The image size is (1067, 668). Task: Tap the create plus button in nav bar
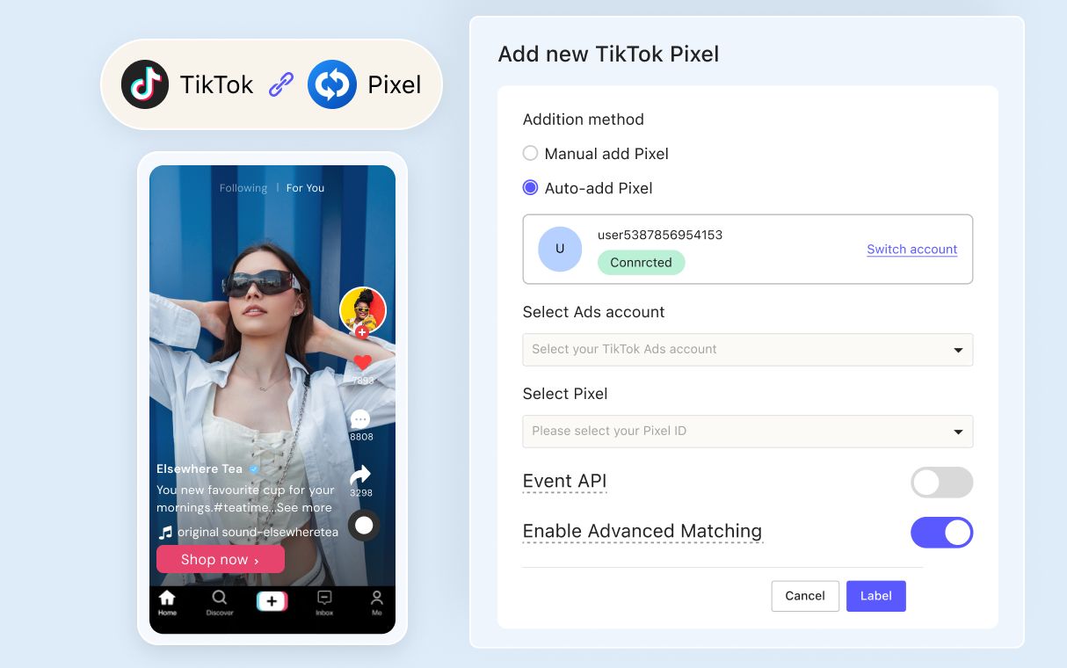click(272, 601)
